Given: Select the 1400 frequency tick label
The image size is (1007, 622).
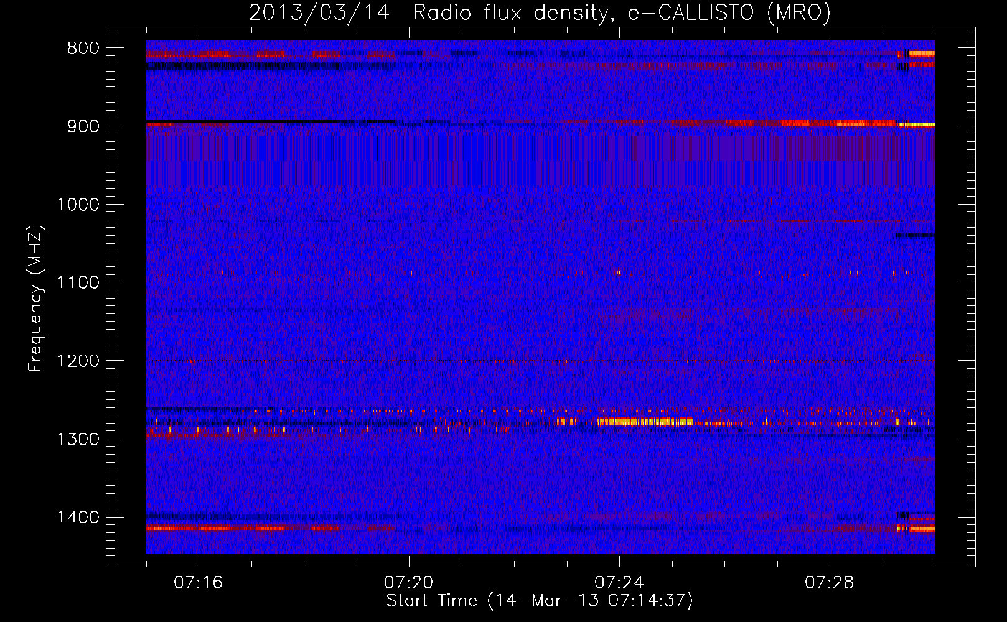Looking at the screenshot, I should point(78,518).
